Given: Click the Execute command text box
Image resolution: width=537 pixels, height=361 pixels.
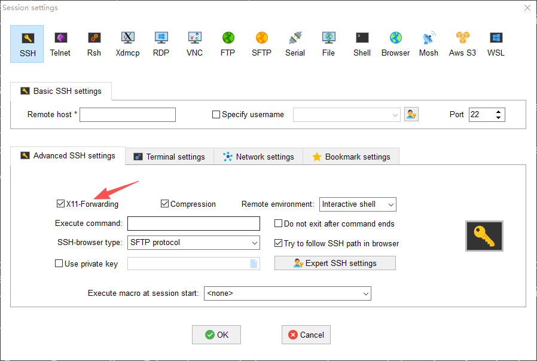Looking at the screenshot, I should tap(194, 224).
